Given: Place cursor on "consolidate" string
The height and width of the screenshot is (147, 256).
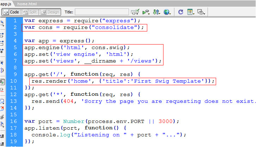Looking at the screenshot, I should (114, 28).
